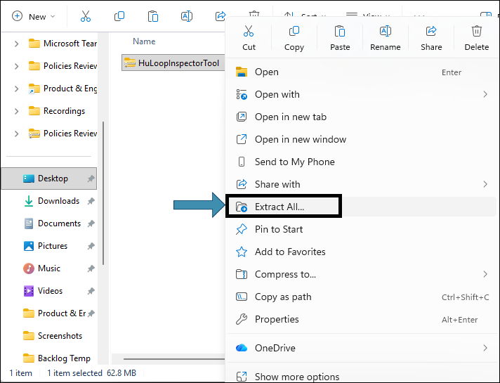Unpin Videos using its pin icon

tap(91, 291)
